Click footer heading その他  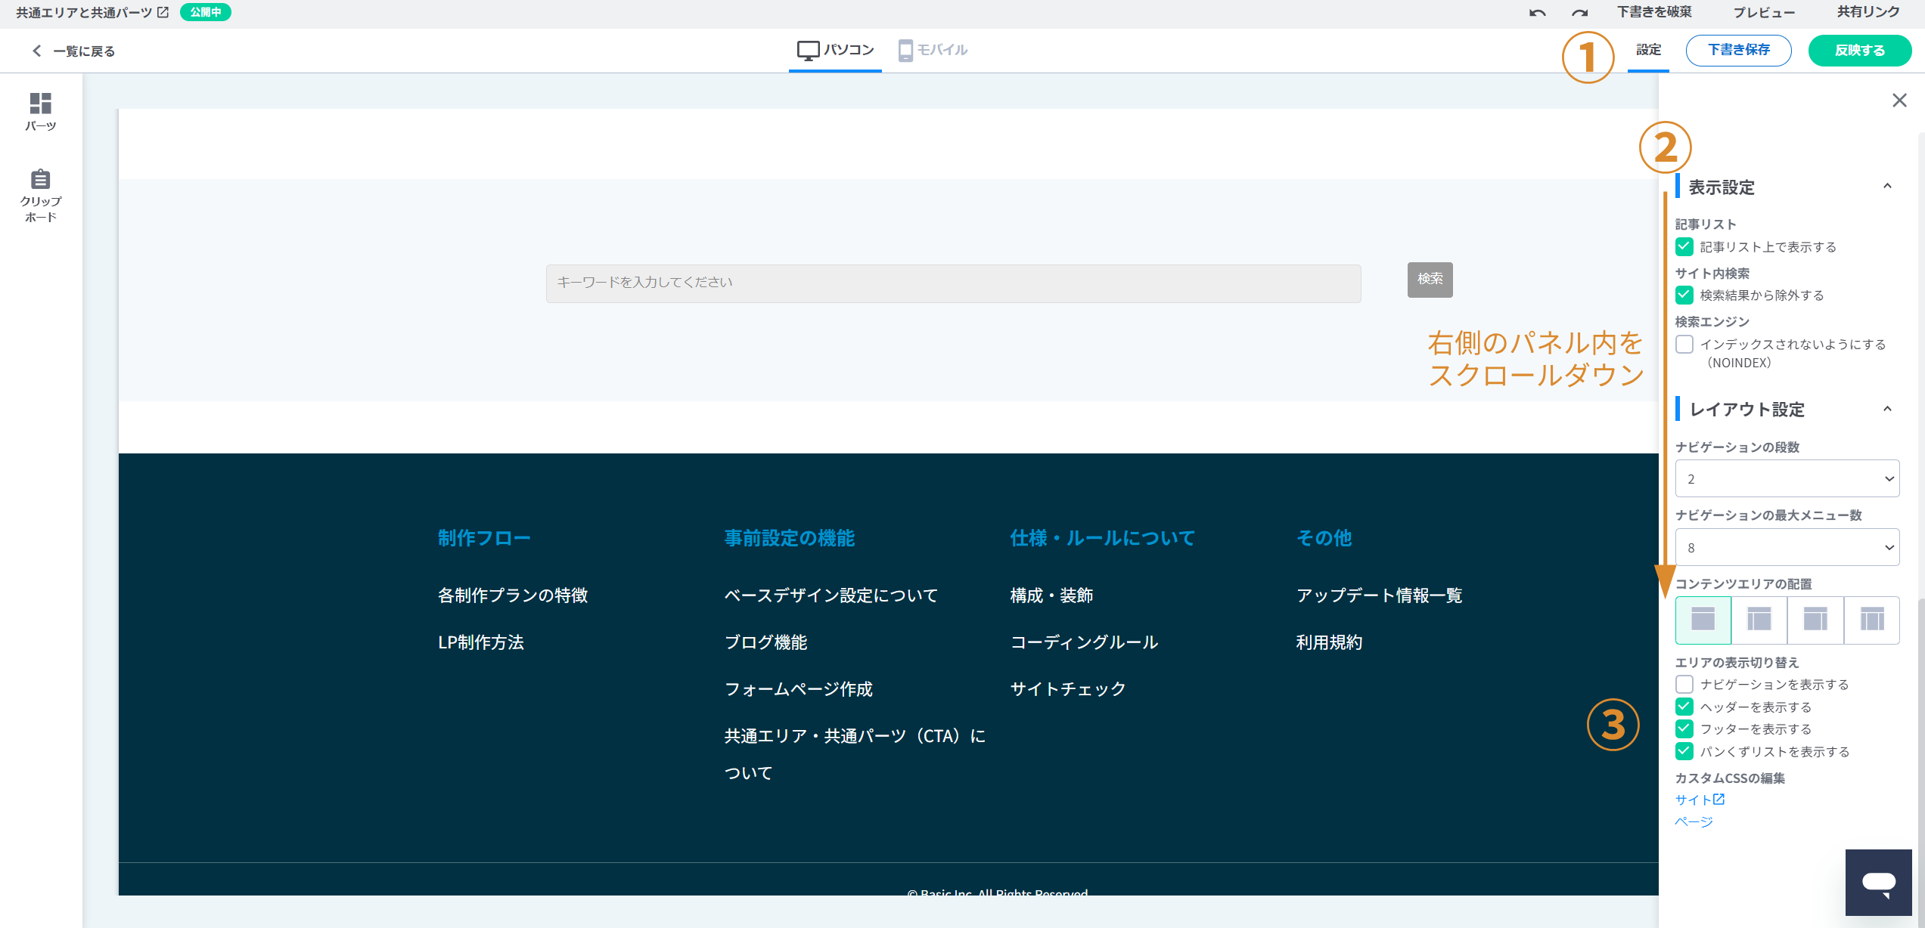1324,537
